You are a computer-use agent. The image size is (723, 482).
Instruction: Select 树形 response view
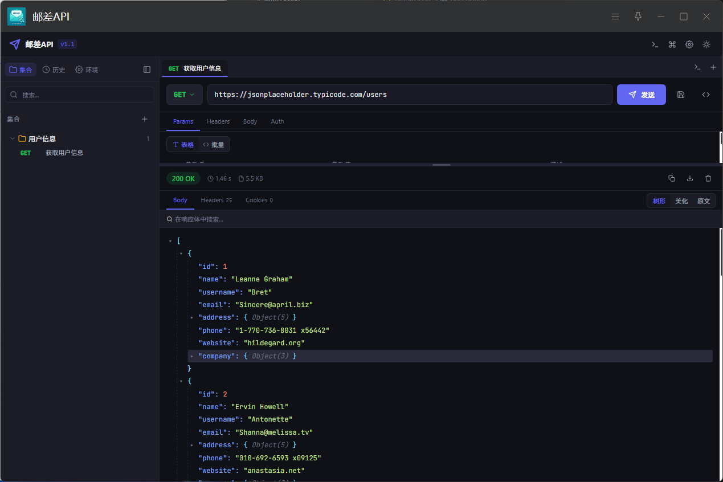pyautogui.click(x=659, y=201)
